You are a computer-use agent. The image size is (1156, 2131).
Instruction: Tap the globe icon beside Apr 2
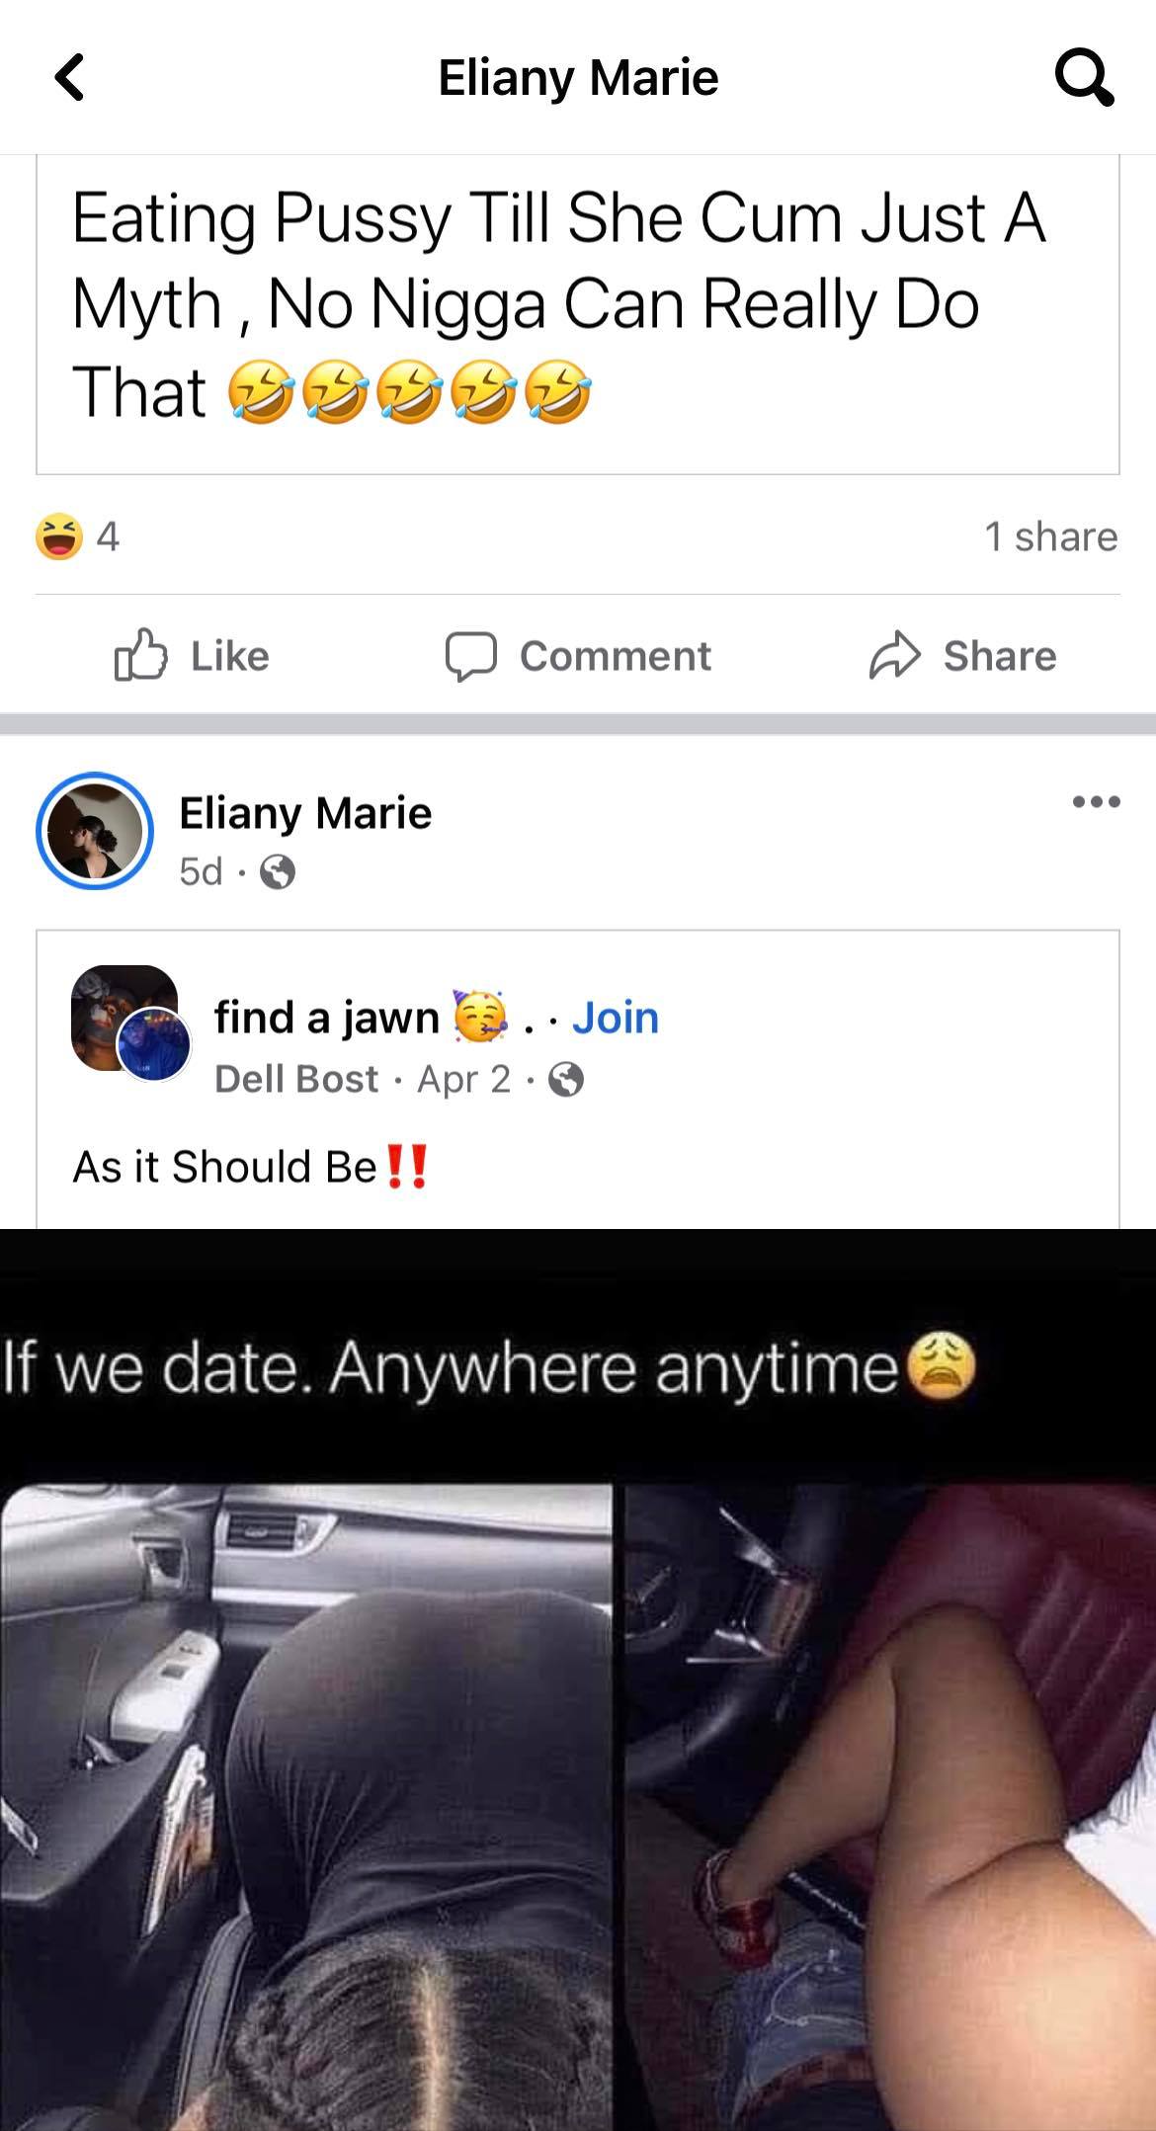(566, 1080)
